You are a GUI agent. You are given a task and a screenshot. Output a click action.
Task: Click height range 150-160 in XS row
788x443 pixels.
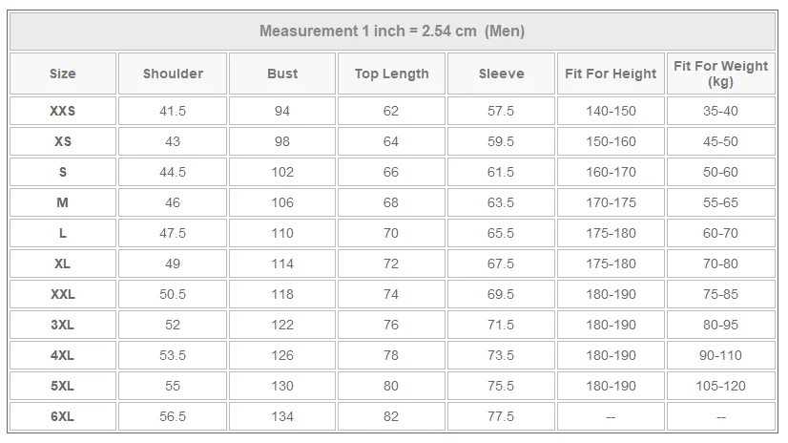[x=611, y=141]
